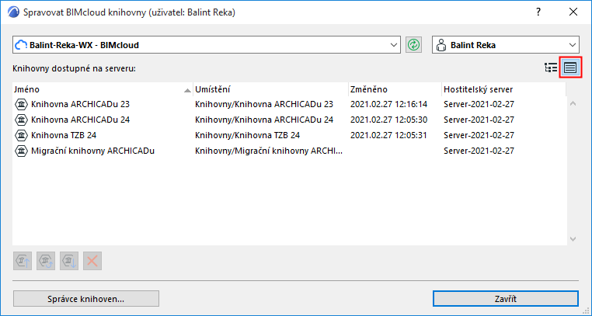This screenshot has width=592, height=316.
Task: Click the Knihovna ARCHICADu 24 library icon
Action: point(22,120)
